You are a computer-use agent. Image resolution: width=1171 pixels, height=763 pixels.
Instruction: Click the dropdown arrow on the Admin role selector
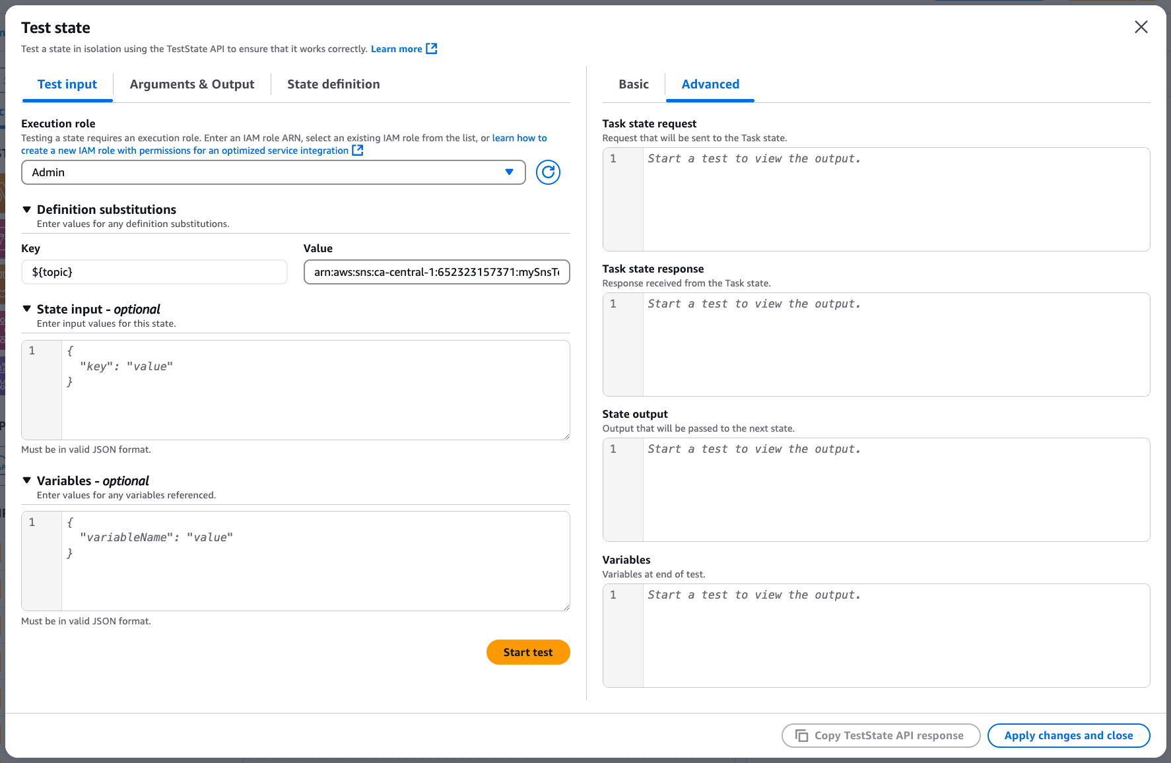(508, 172)
